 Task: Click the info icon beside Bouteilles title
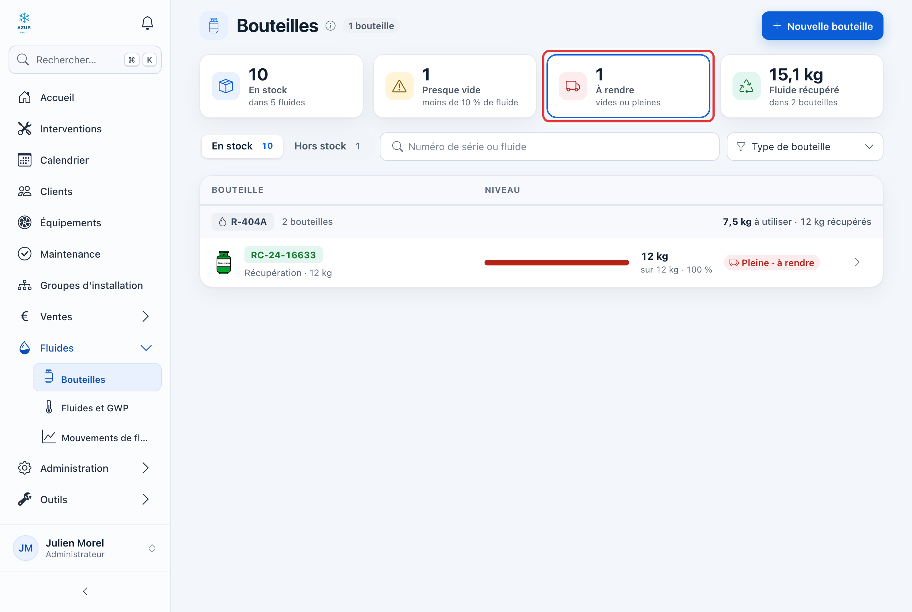(x=331, y=26)
